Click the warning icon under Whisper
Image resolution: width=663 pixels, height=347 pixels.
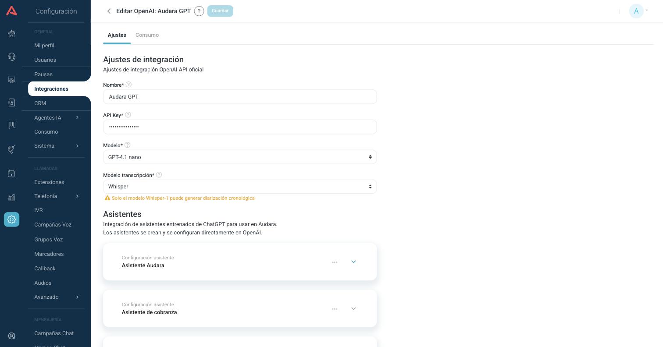(x=107, y=198)
